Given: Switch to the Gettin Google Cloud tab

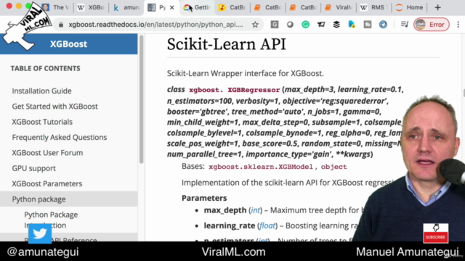Looking at the screenshot, I should click(x=197, y=7).
